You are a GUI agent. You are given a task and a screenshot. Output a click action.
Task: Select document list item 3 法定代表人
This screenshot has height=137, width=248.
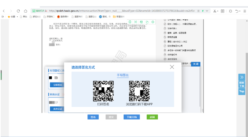click(170, 28)
